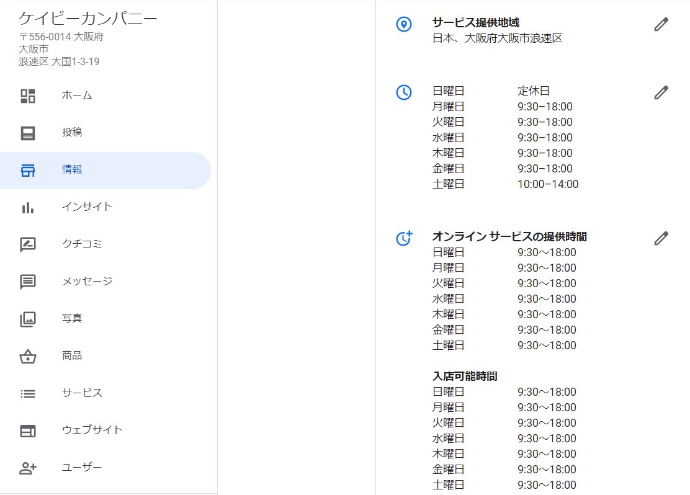Click 土曜日 row under online service hours
This screenshot has width=690, height=495.
(504, 346)
